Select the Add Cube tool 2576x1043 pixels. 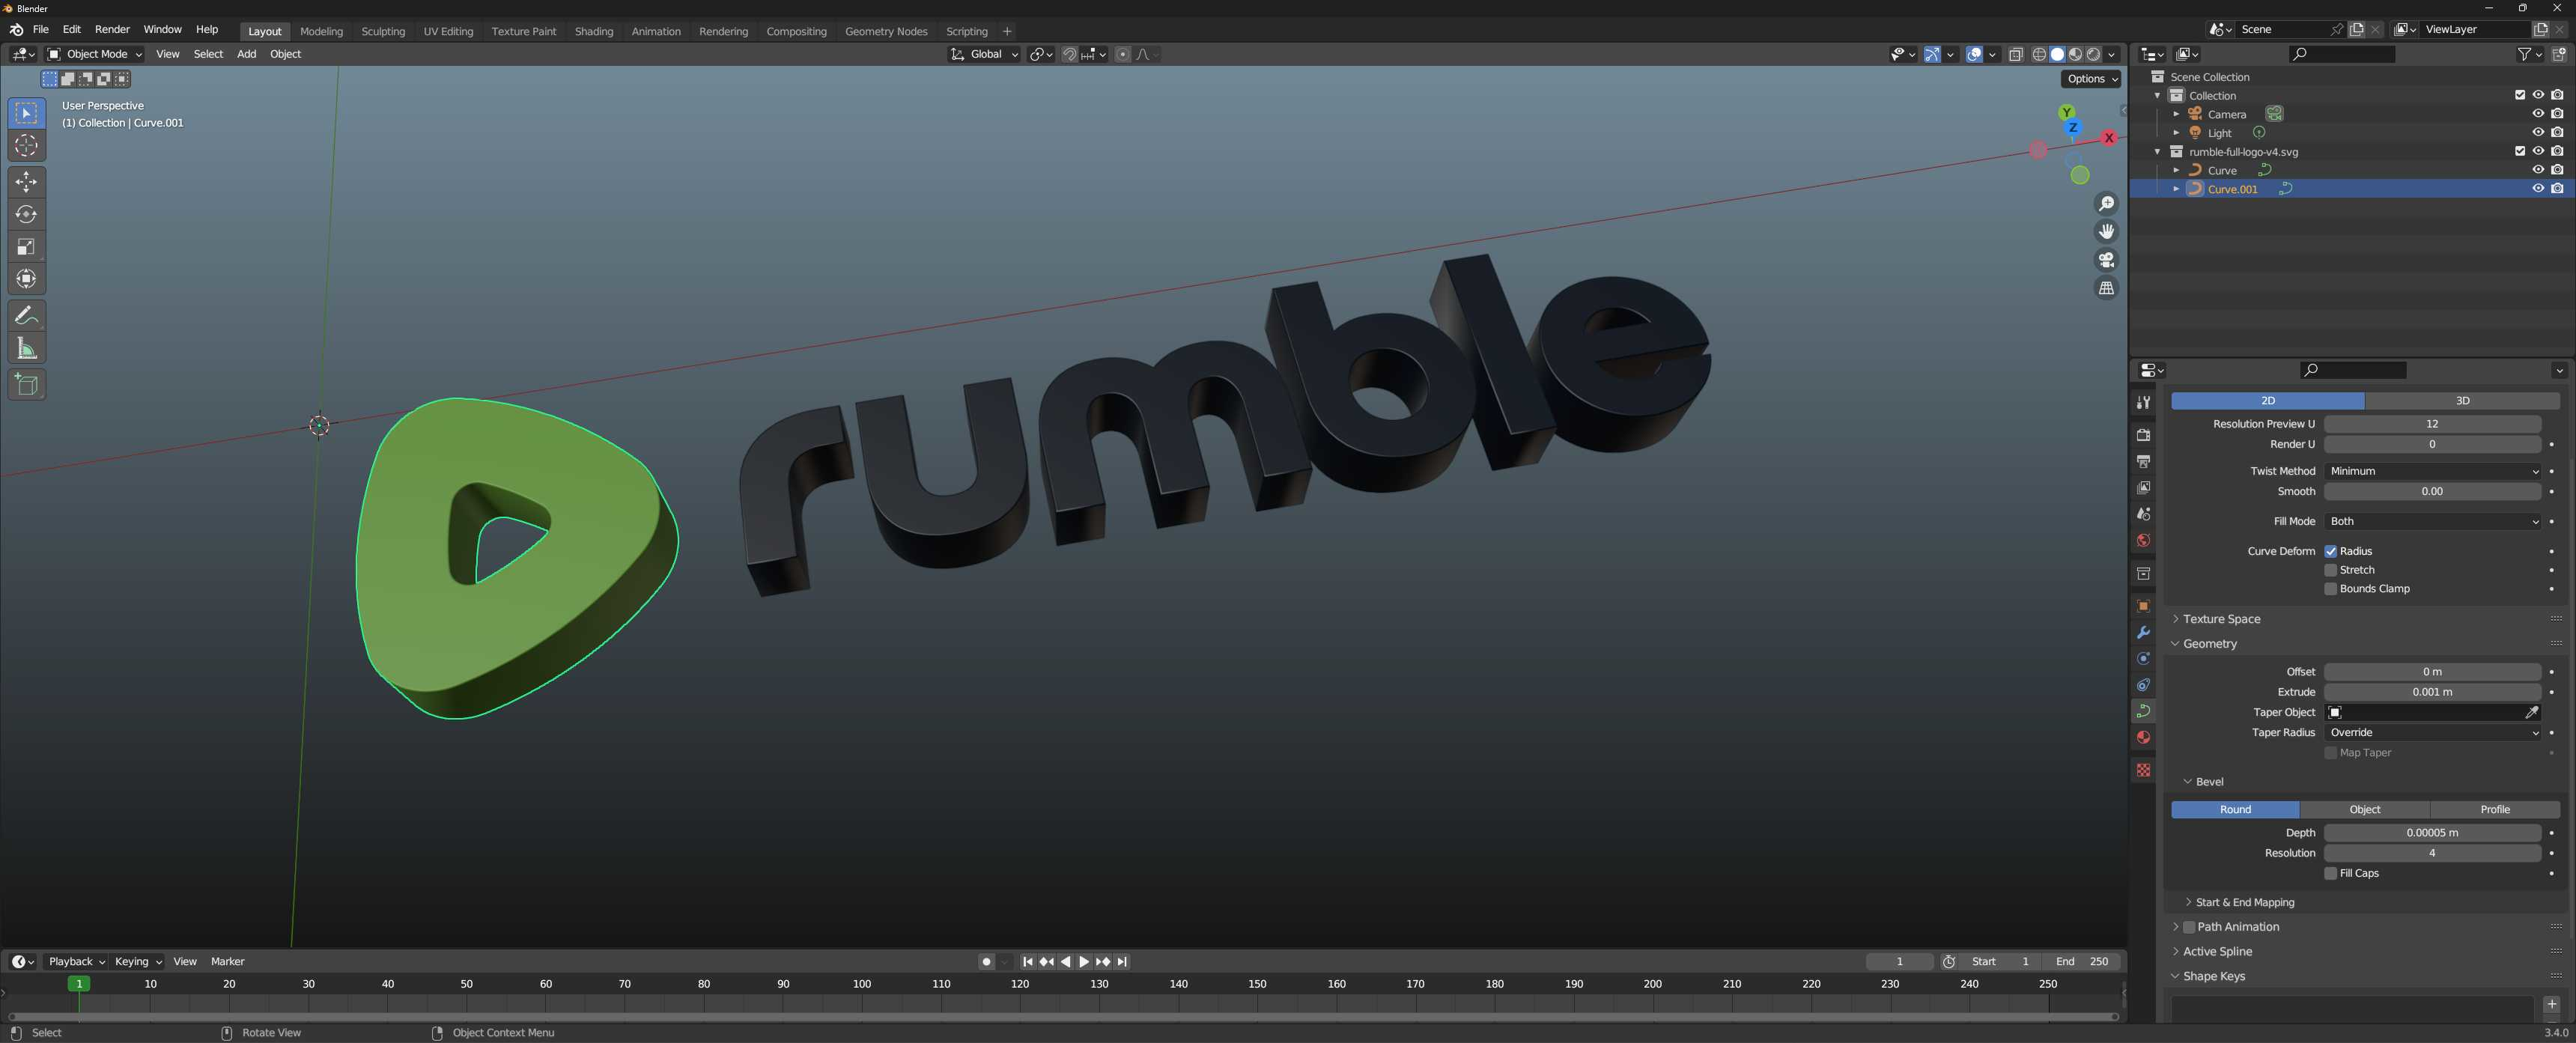pyautogui.click(x=27, y=385)
